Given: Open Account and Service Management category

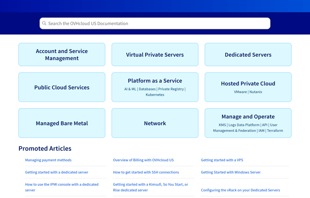Looking at the screenshot, I should click(x=62, y=55).
